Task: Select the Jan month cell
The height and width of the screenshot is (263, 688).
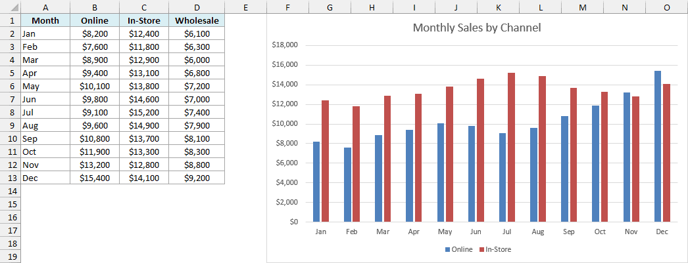Action: tap(45, 33)
